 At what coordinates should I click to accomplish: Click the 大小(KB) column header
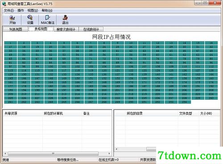point(209,114)
